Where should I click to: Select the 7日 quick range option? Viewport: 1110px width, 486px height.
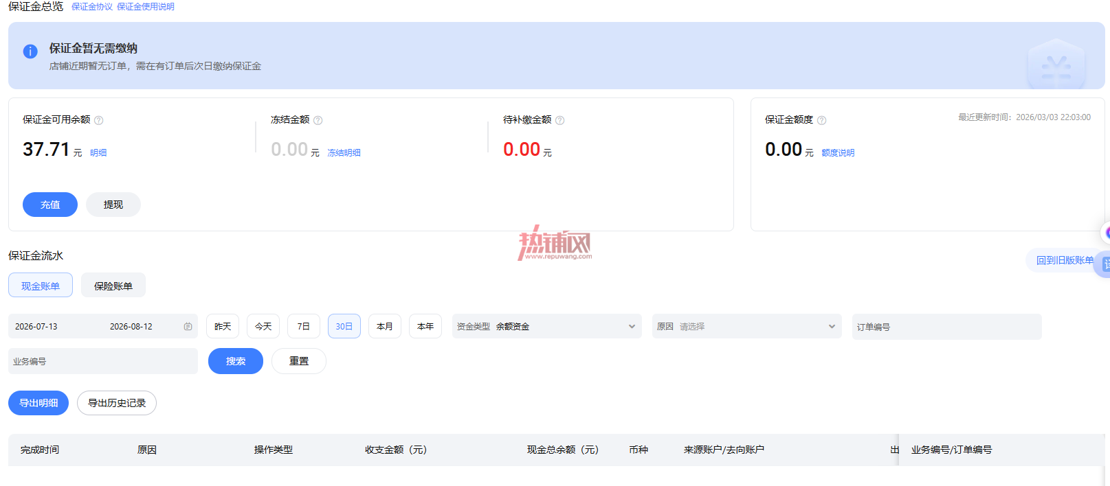[x=304, y=326]
